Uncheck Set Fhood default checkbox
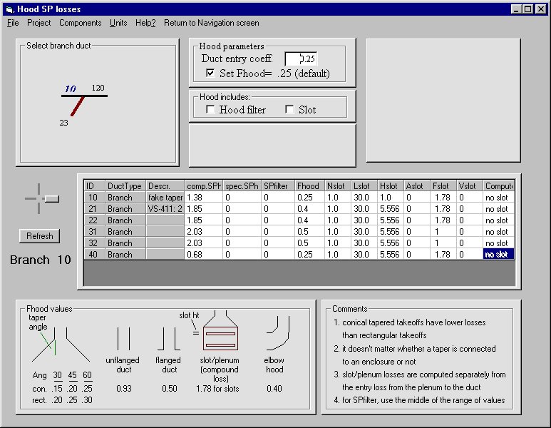This screenshot has width=551, height=428. (210, 73)
